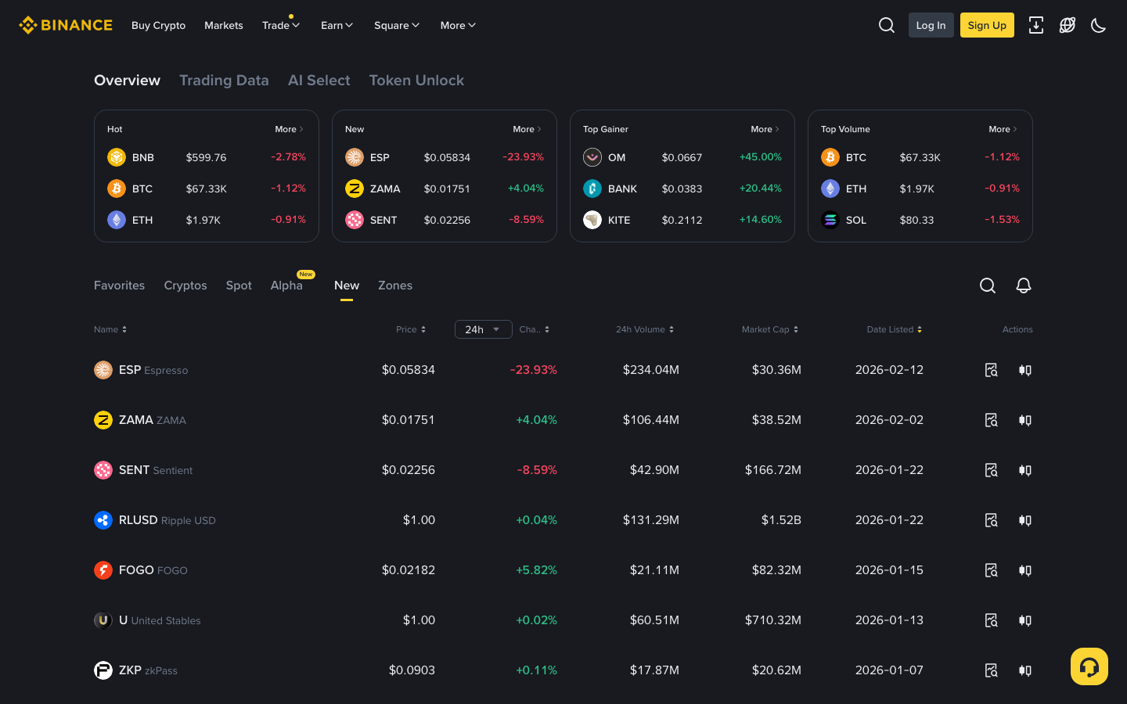Viewport: 1127px width, 704px height.
Task: Open the notification bell above the coin table
Action: pyautogui.click(x=1024, y=286)
